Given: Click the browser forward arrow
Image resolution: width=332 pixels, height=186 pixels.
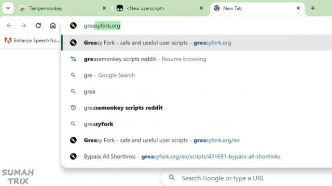Looking at the screenshot, I should pyautogui.click(x=23, y=25).
